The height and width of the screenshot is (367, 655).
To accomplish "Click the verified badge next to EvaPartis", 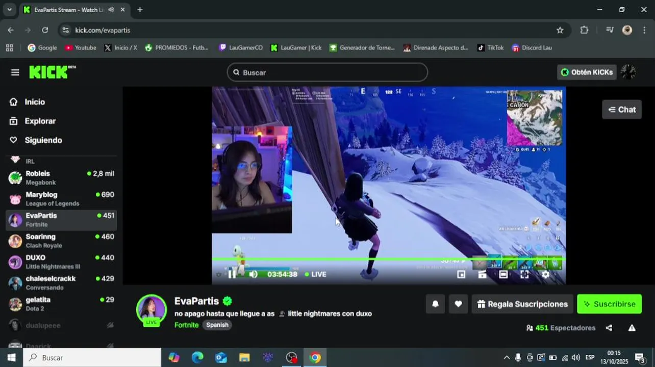I will click(228, 301).
